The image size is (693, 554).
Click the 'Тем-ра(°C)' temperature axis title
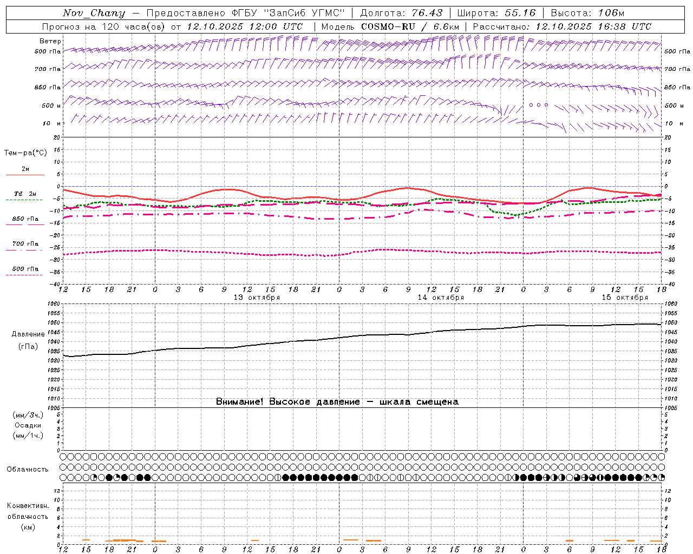point(25,153)
